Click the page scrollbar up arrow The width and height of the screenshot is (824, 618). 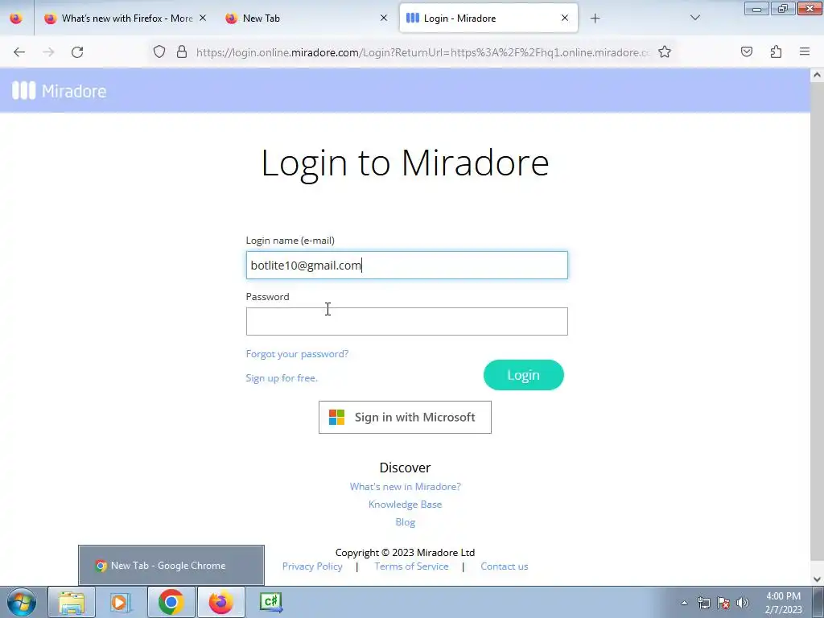click(x=817, y=75)
